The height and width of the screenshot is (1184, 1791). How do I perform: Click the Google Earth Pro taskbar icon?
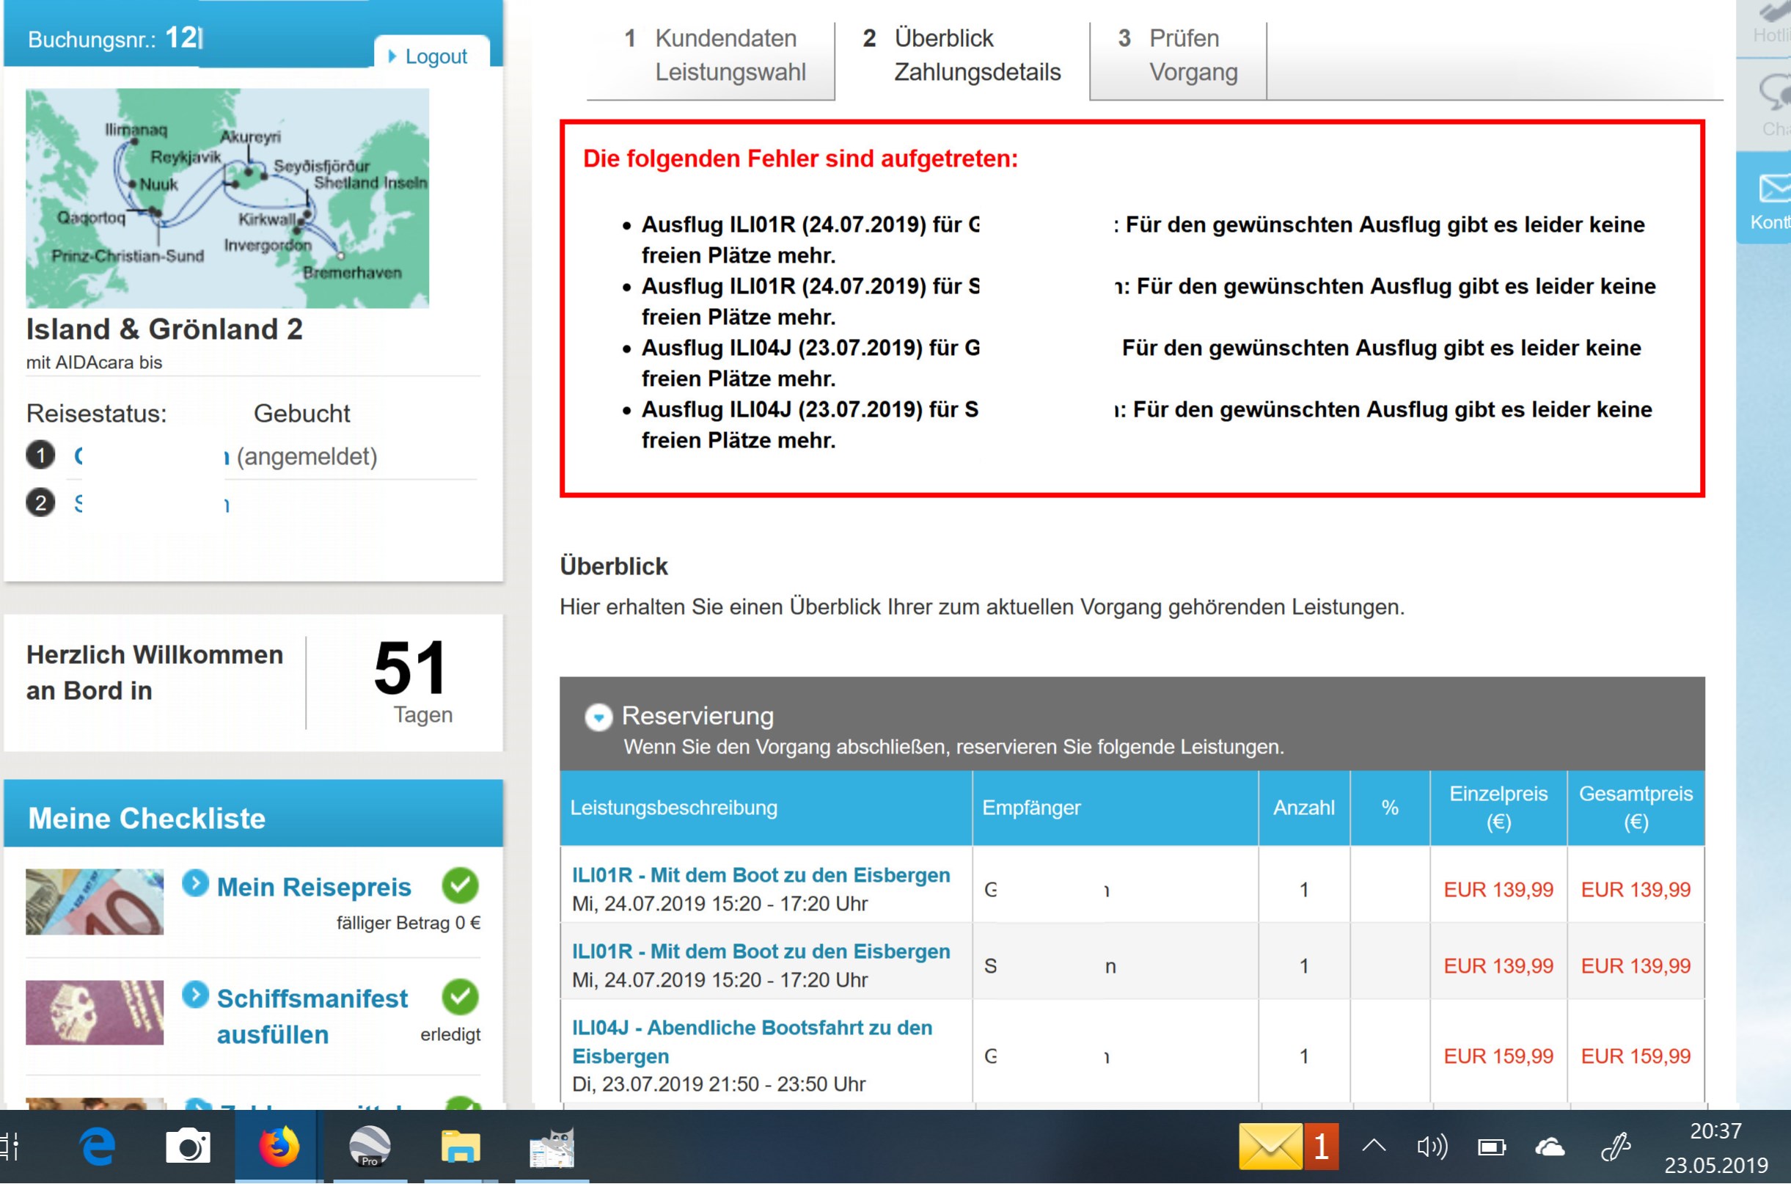tap(370, 1147)
